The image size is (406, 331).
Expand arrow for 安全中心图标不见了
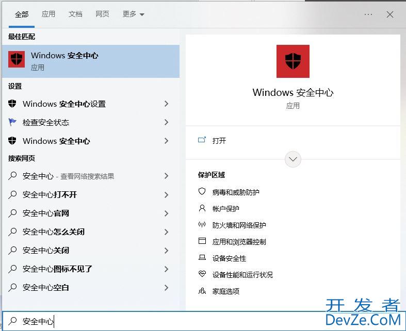(x=166, y=269)
